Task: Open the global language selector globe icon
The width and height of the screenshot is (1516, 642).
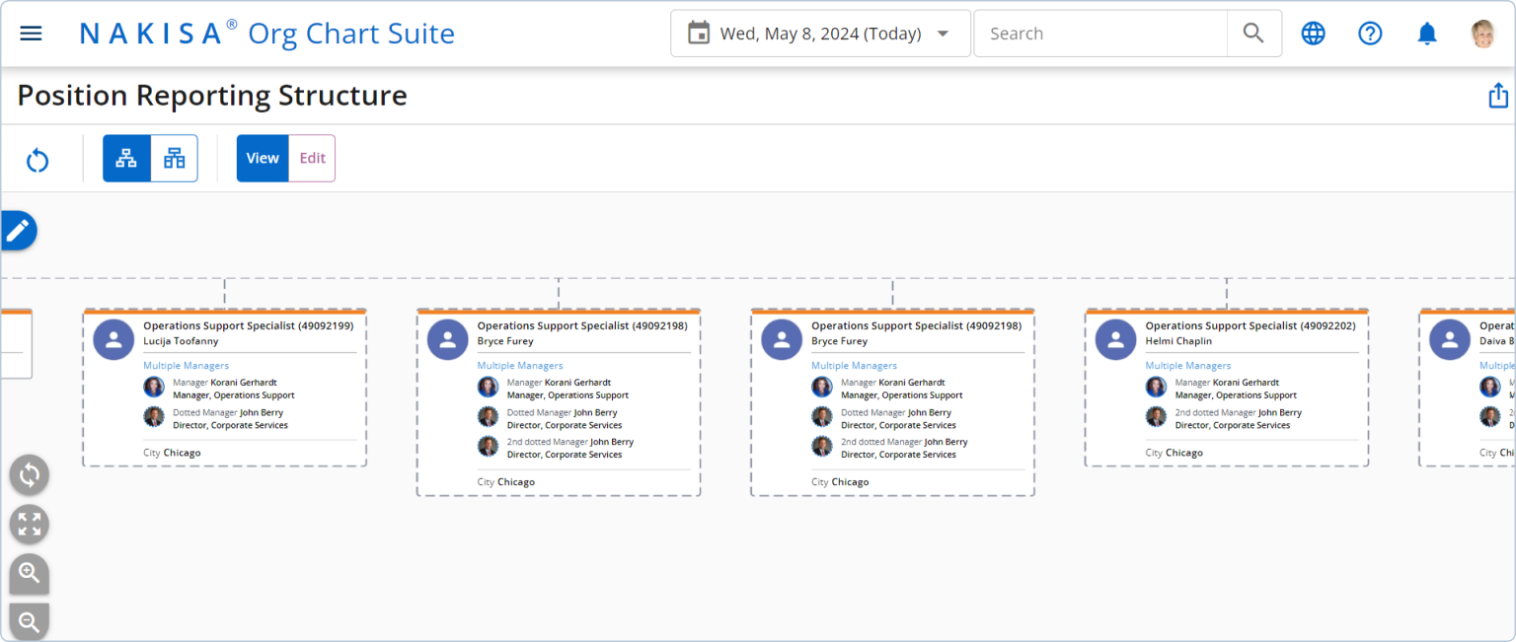Action: click(1313, 33)
